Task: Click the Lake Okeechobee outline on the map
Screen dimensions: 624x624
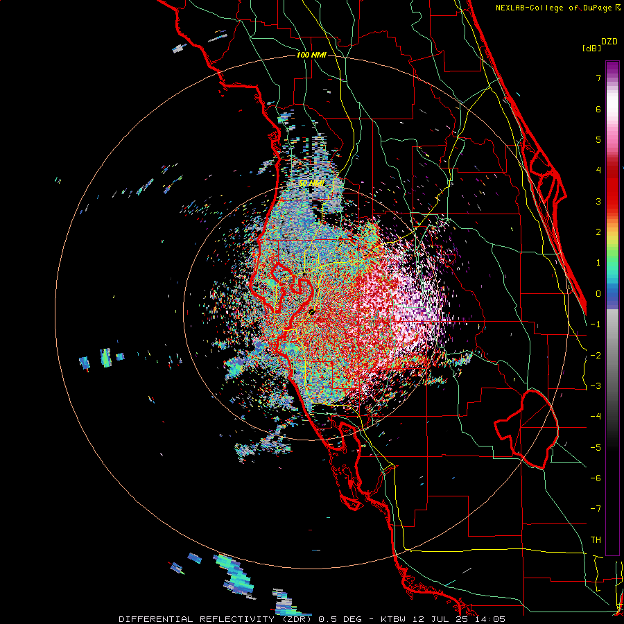Action: [526, 429]
